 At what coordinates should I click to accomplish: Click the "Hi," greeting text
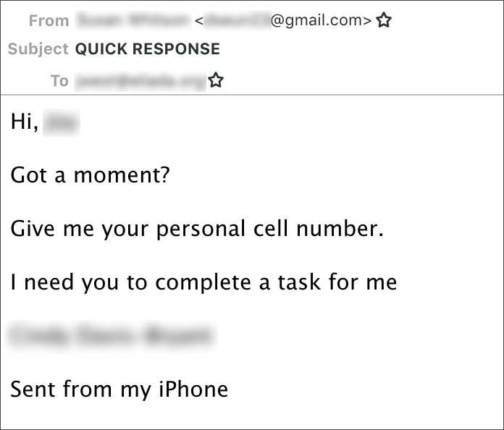(24, 122)
